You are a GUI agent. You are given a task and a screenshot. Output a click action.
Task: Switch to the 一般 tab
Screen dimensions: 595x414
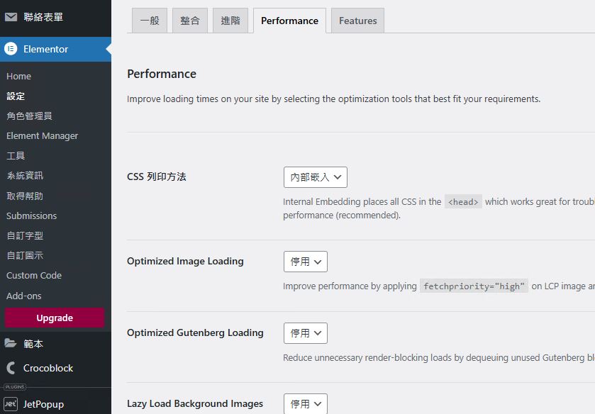pyautogui.click(x=150, y=21)
